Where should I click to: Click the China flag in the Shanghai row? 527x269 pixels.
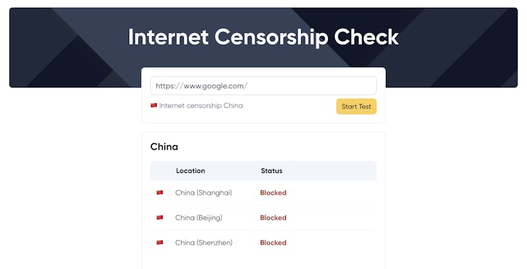click(x=159, y=193)
